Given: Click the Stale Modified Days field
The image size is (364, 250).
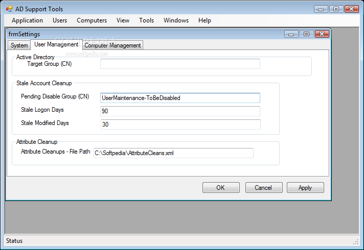Looking at the screenshot, I should tap(180, 124).
